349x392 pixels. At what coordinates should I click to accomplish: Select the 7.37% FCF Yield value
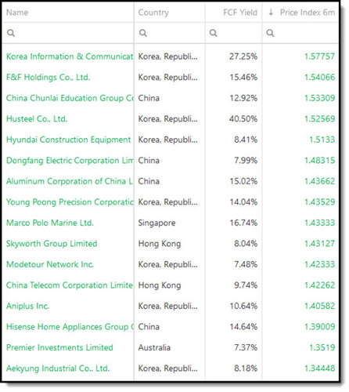tap(246, 347)
